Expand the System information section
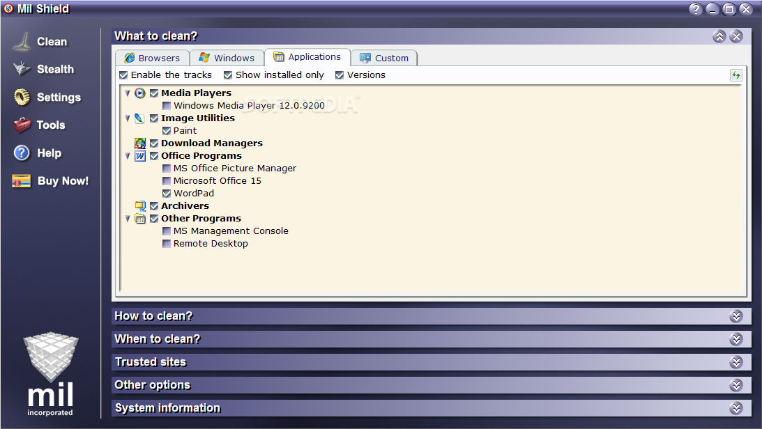 736,408
